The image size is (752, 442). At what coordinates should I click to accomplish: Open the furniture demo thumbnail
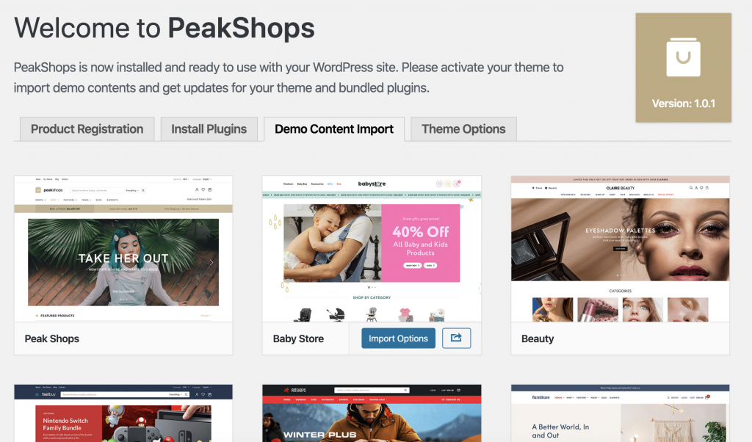point(620,413)
